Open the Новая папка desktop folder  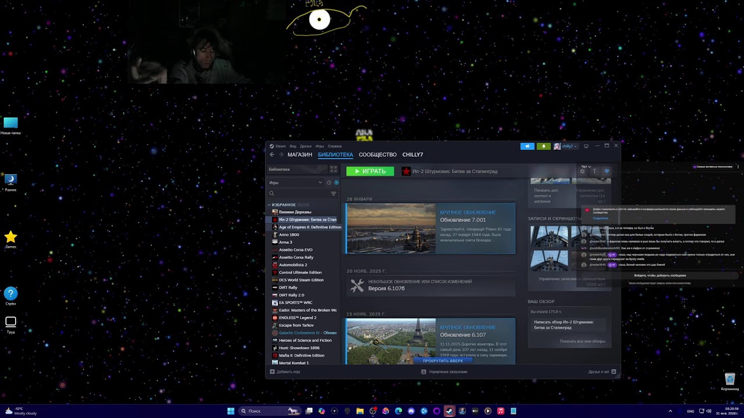click(x=10, y=125)
